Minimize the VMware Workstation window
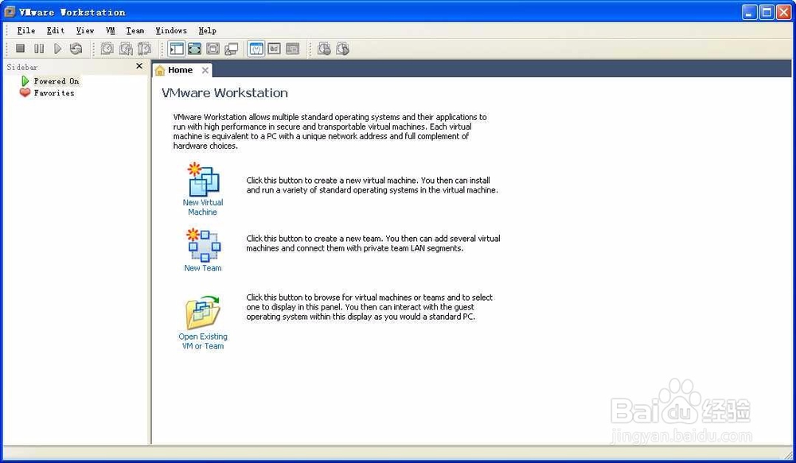The width and height of the screenshot is (796, 463). pos(749,12)
